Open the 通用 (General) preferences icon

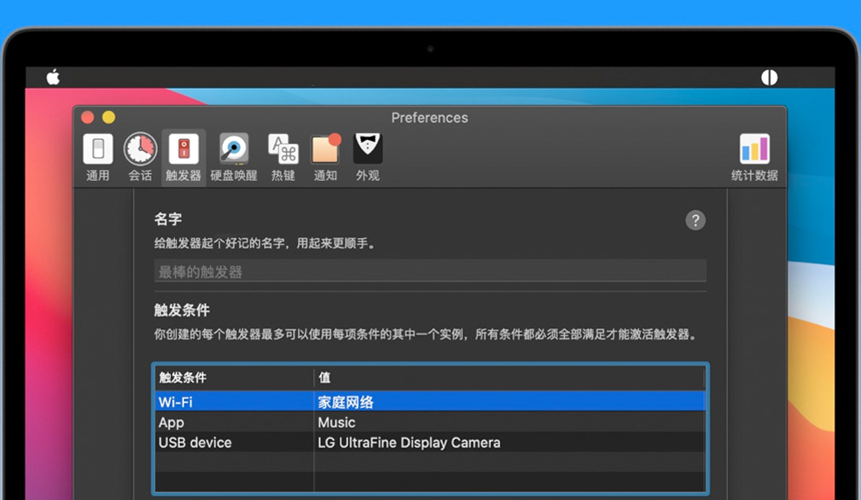click(x=96, y=150)
